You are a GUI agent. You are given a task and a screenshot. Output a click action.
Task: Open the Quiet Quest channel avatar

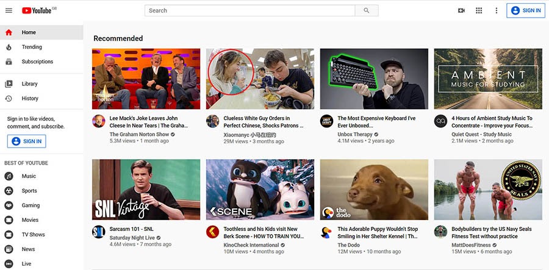pos(441,121)
